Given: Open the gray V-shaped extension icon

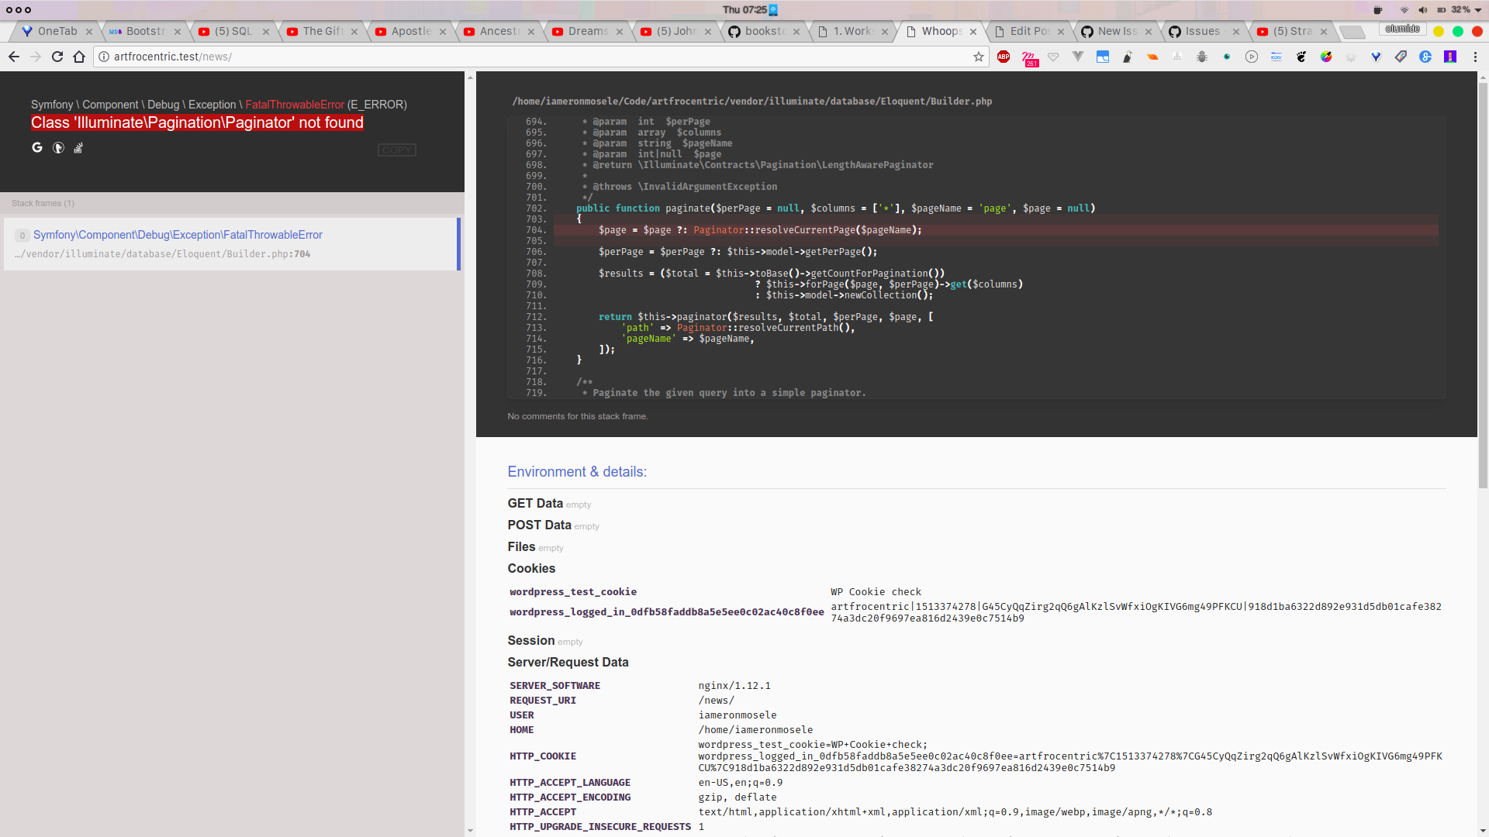Looking at the screenshot, I should point(1078,57).
